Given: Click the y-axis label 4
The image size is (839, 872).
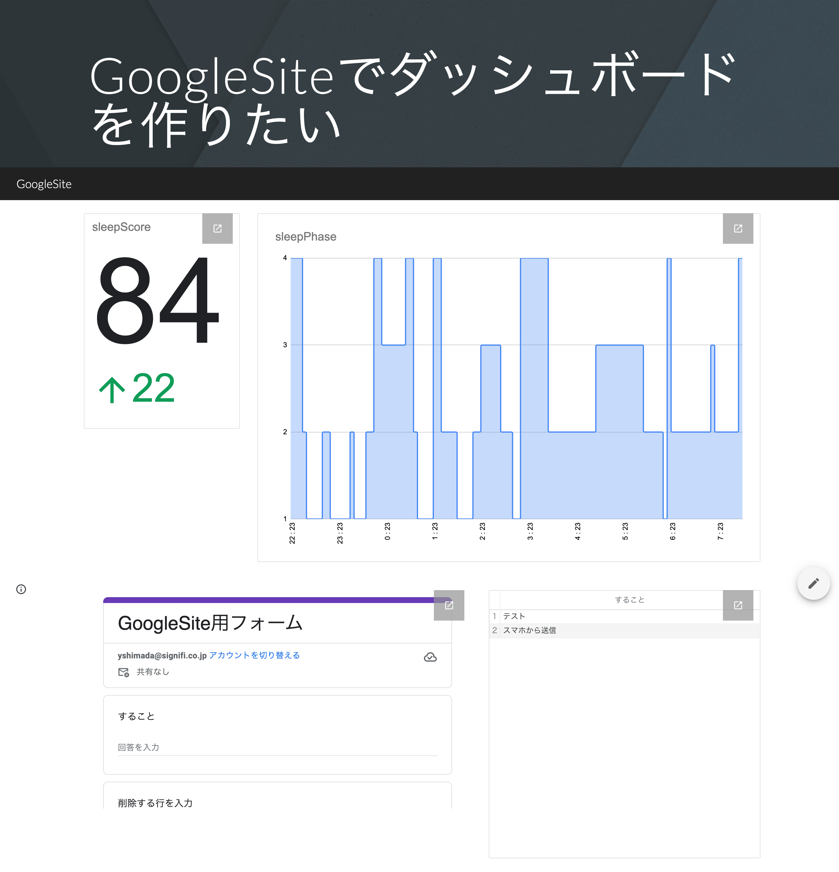Looking at the screenshot, I should [x=285, y=258].
